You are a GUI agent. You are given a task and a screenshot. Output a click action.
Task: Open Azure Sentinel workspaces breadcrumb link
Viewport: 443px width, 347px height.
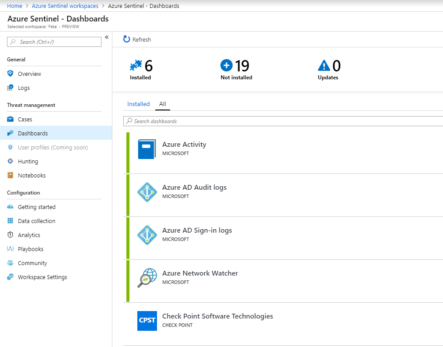pyautogui.click(x=65, y=6)
